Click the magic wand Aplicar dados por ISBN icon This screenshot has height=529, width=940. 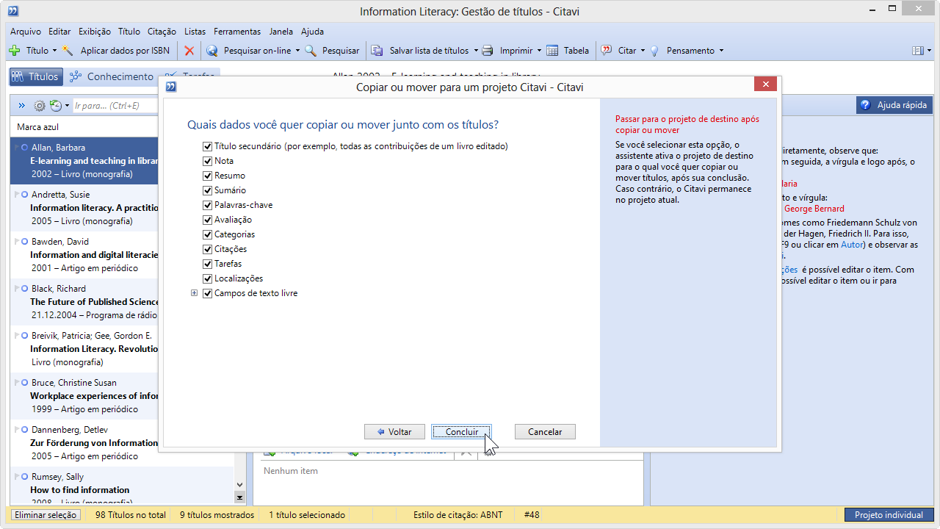tap(68, 51)
